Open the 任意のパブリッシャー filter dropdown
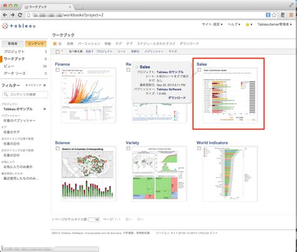 (19, 121)
